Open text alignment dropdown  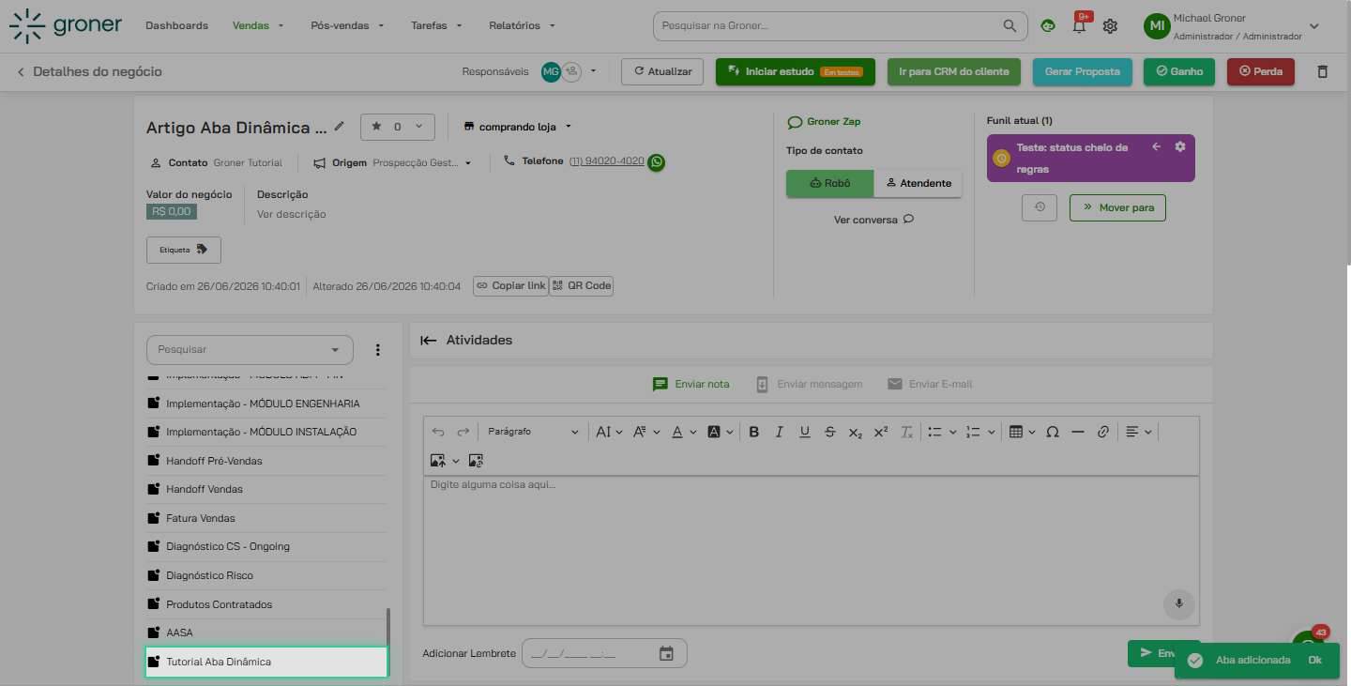[1139, 432]
